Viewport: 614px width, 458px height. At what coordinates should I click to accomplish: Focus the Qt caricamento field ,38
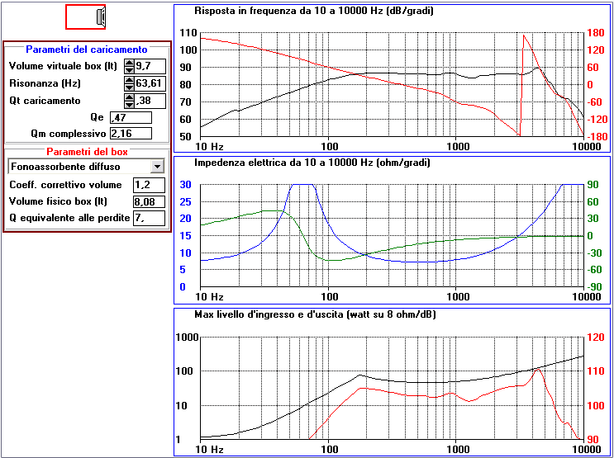tap(150, 101)
